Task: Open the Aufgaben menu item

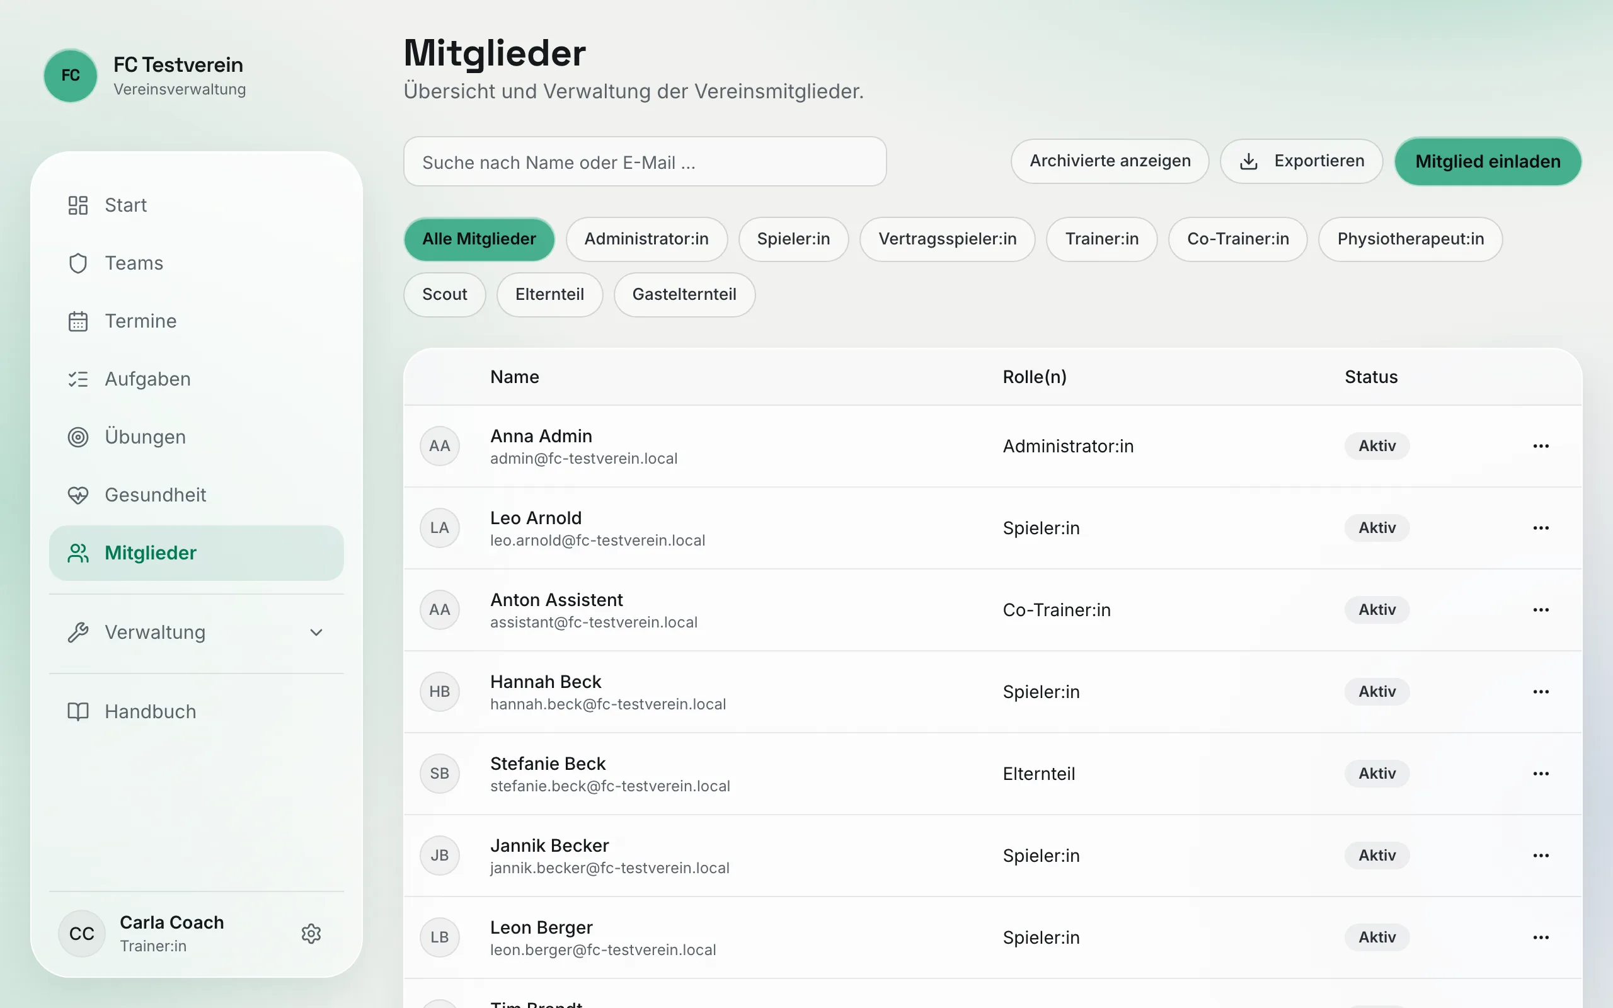Action: pos(196,379)
